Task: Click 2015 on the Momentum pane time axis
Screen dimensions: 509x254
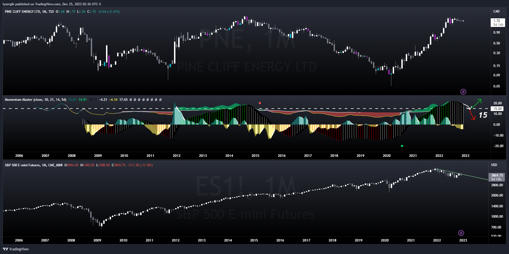Action: 255,156
